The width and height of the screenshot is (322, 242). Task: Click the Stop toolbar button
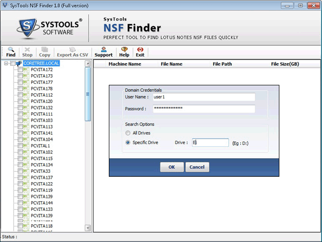[x=27, y=52]
